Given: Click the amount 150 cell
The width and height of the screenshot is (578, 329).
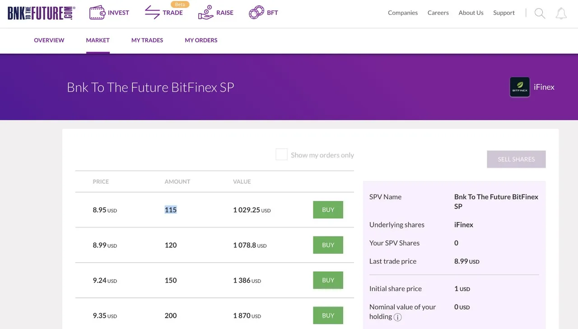Looking at the screenshot, I should (171, 280).
